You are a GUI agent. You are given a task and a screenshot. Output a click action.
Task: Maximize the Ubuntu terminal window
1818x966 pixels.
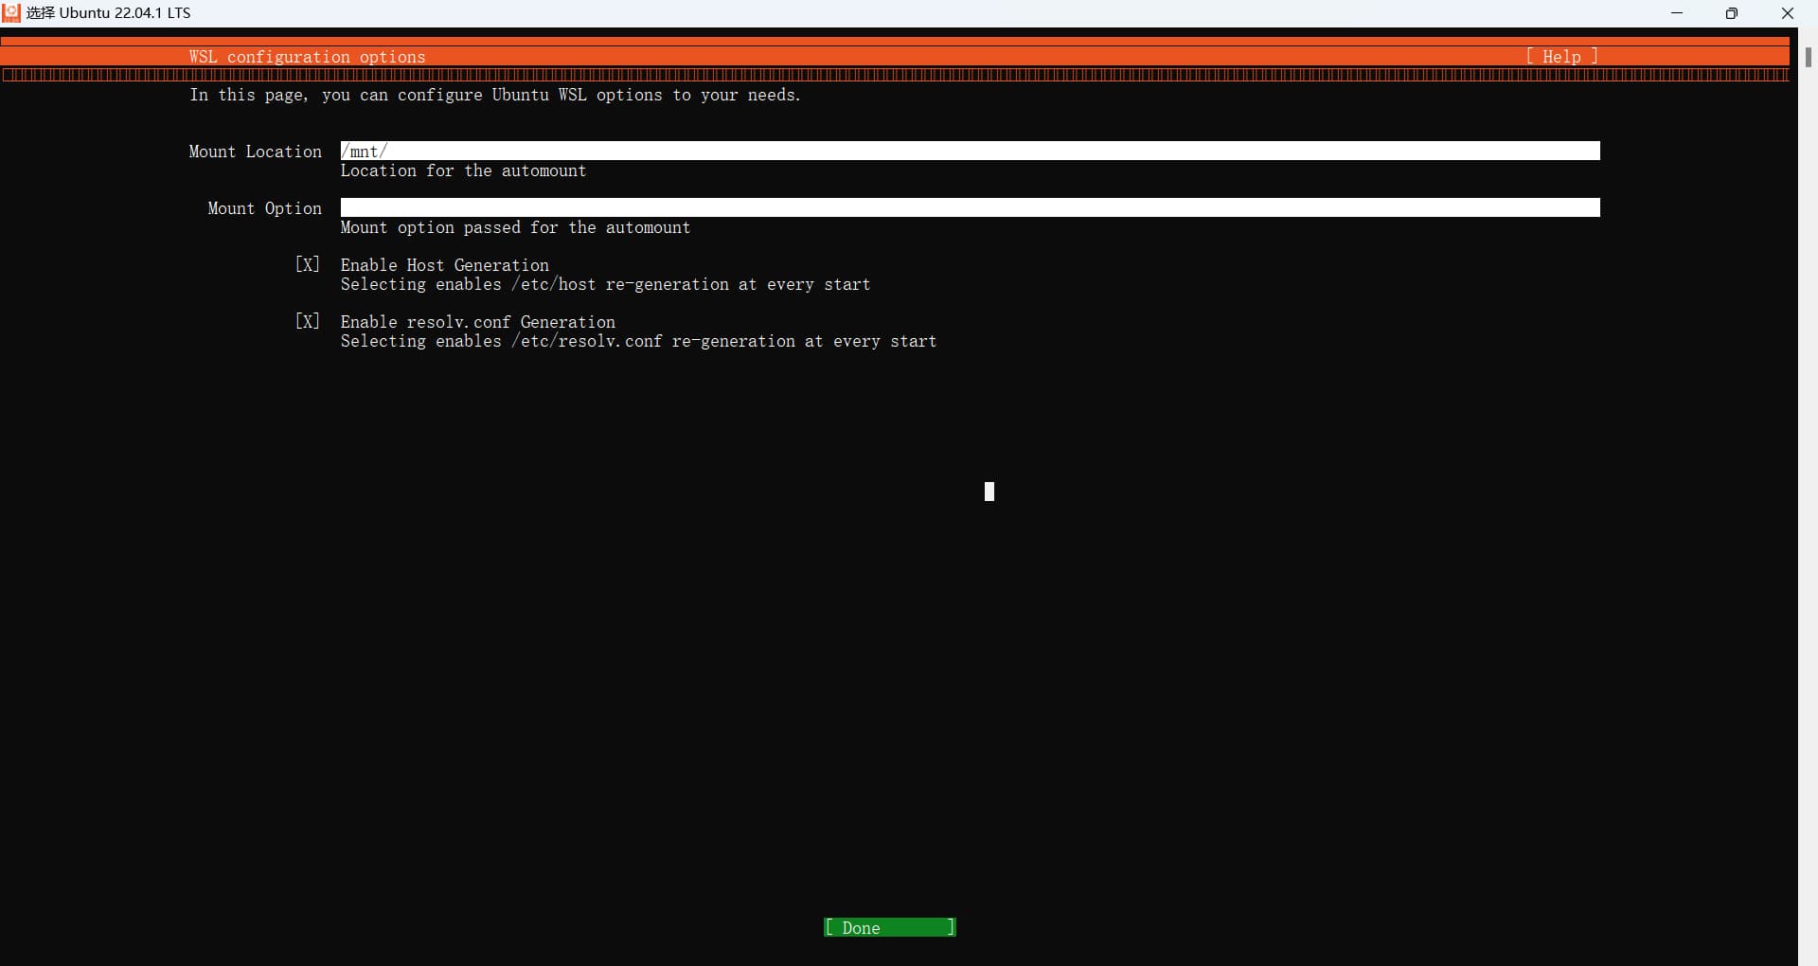(x=1732, y=13)
